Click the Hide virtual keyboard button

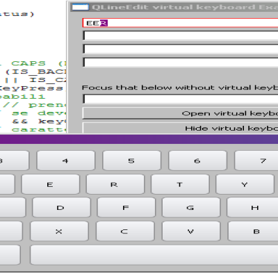click(x=180, y=128)
